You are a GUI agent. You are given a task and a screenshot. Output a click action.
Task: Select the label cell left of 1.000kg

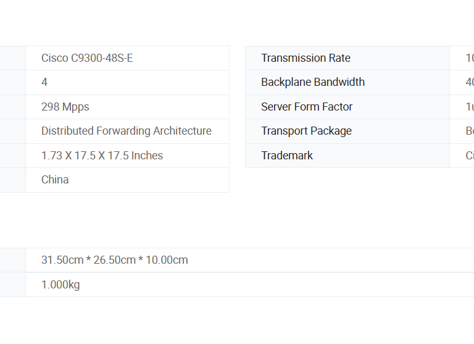pos(12,285)
